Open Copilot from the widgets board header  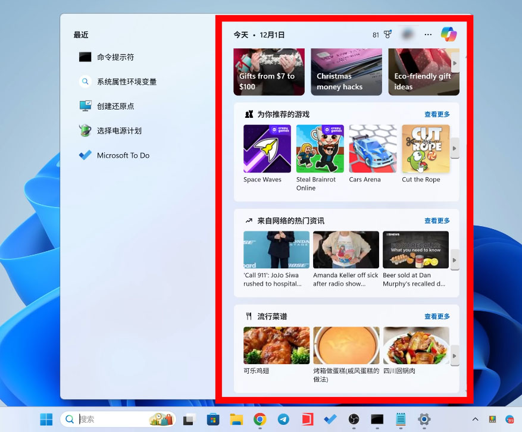(x=448, y=34)
